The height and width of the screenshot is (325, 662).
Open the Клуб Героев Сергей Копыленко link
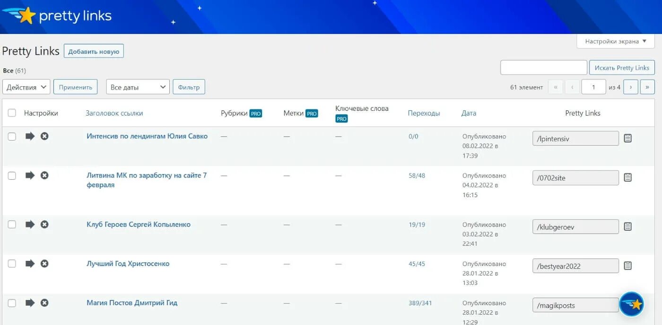tap(139, 225)
